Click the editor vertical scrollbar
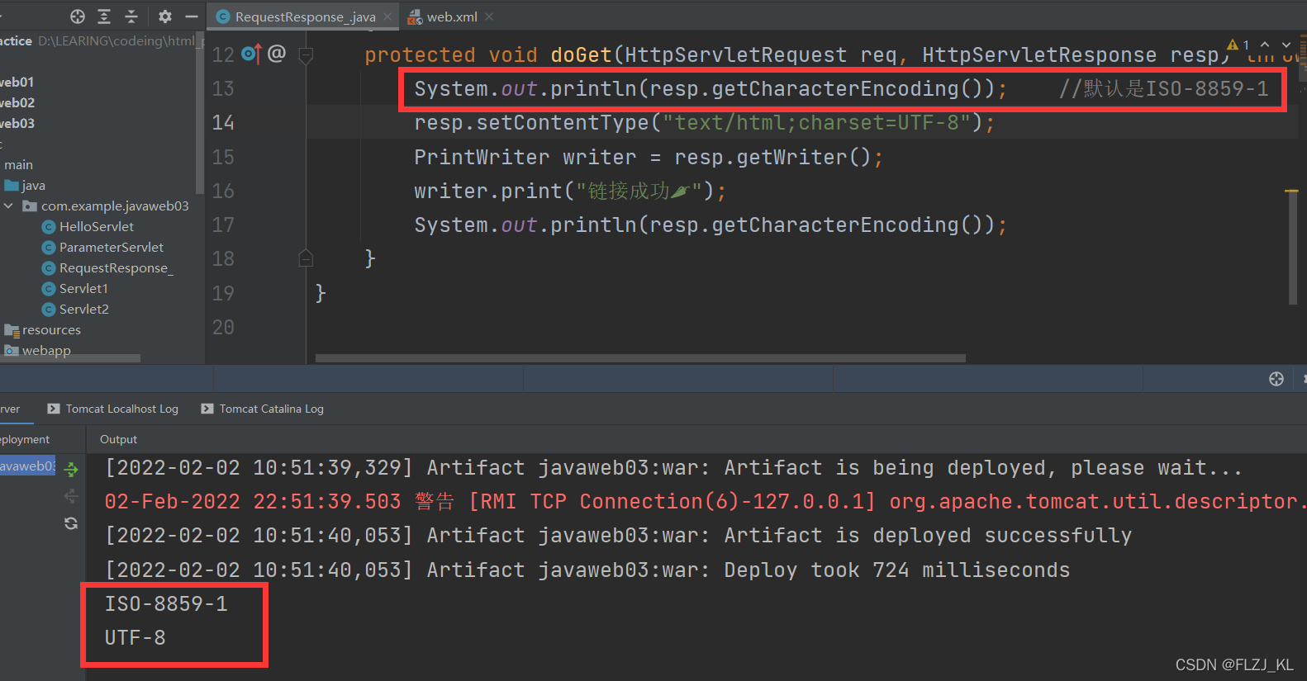This screenshot has height=681, width=1307. point(1294,248)
